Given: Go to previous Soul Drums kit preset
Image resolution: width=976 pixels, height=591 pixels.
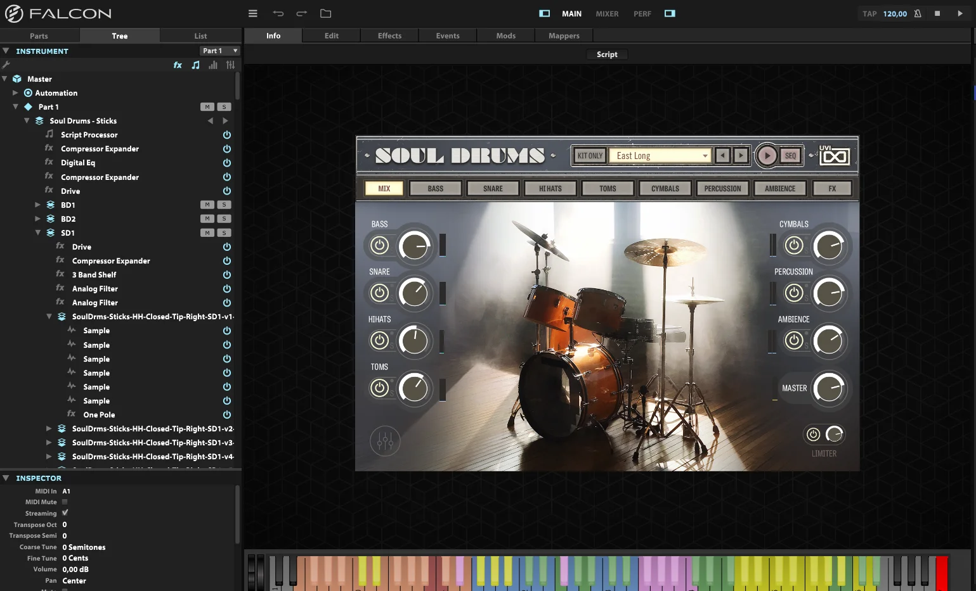Looking at the screenshot, I should pos(722,155).
